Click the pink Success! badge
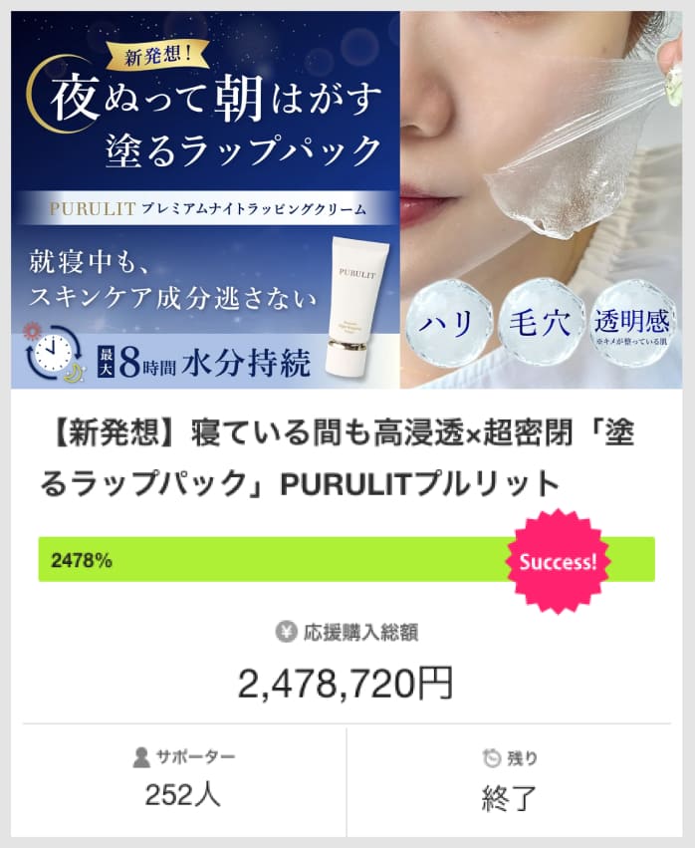This screenshot has height=848, width=695. tap(558, 561)
